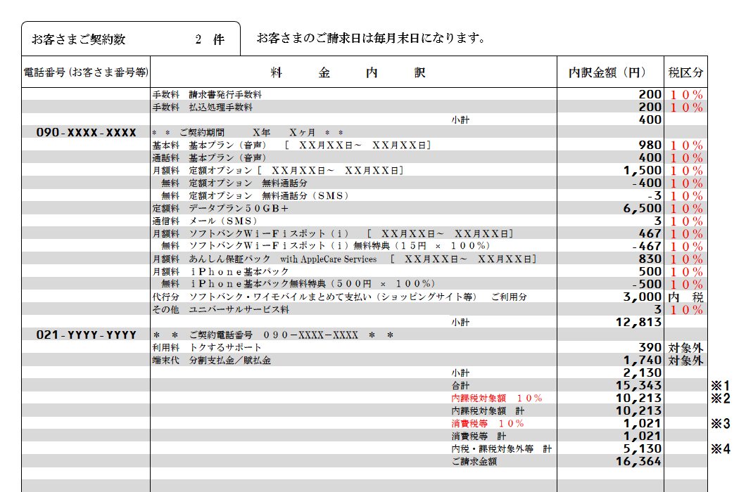Select the billed amount 16,364

[x=638, y=461]
